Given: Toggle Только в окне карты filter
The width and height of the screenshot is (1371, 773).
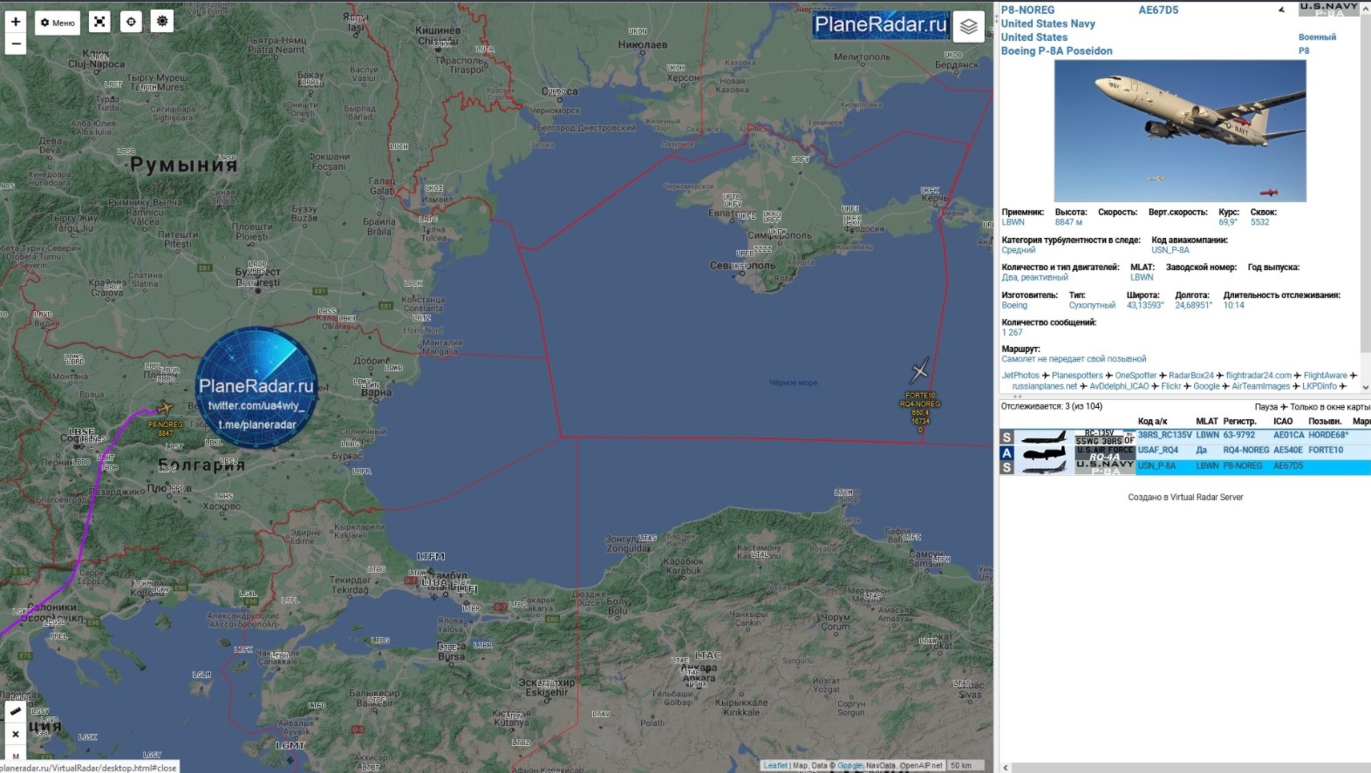Looking at the screenshot, I should click(1330, 407).
